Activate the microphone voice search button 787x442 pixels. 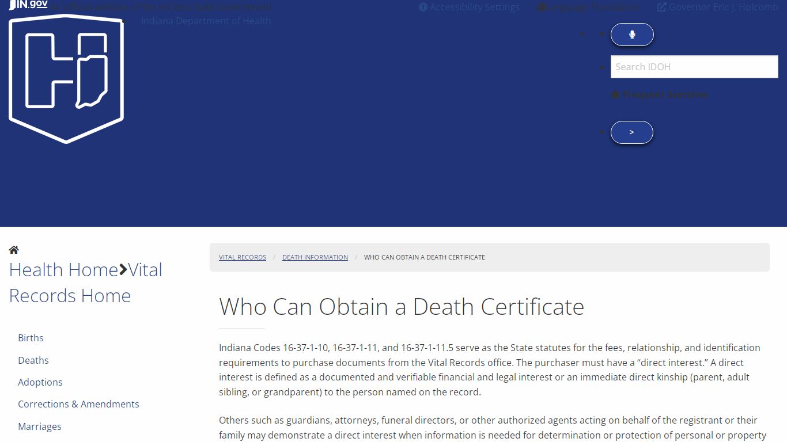point(632,35)
